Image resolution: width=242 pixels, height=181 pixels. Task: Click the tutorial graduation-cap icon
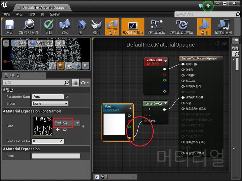(208, 6)
